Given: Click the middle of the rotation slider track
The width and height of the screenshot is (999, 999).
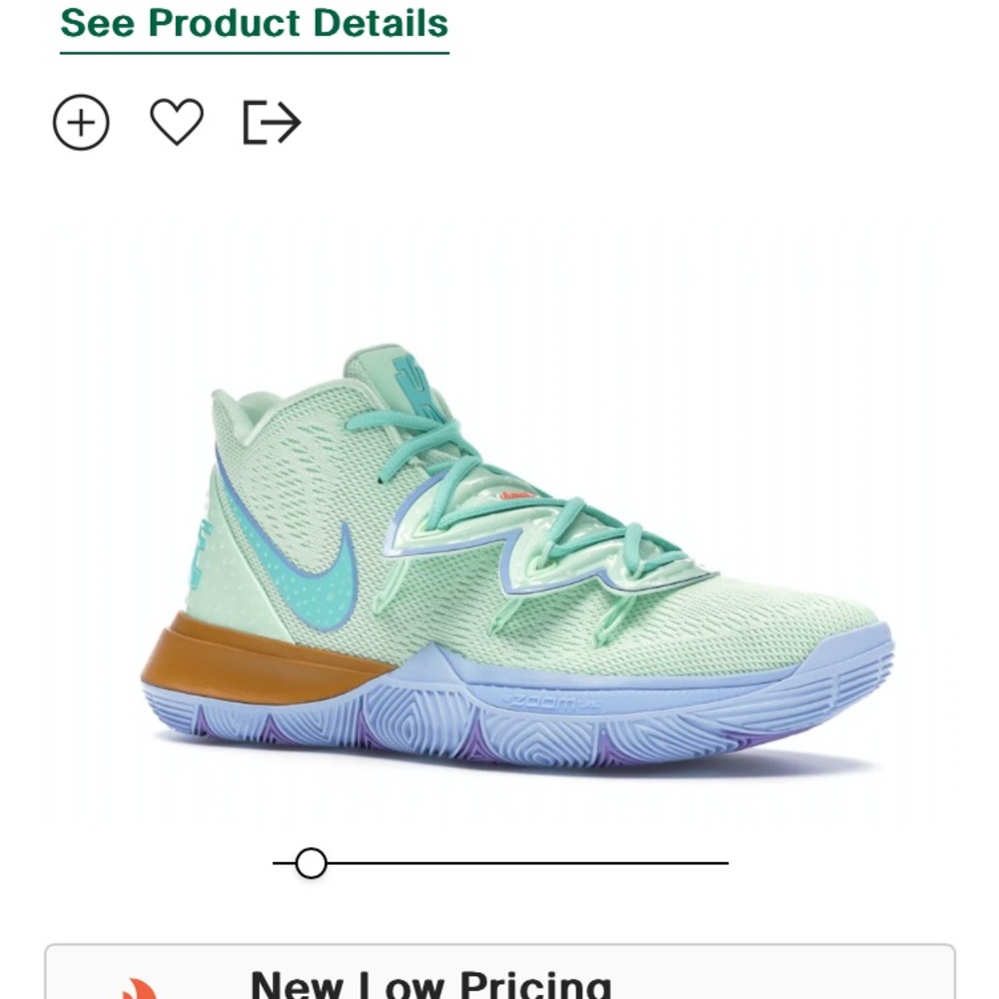Looking at the screenshot, I should 500,863.
